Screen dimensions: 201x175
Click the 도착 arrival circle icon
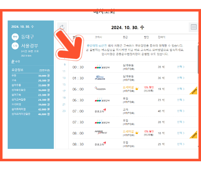[15, 46]
